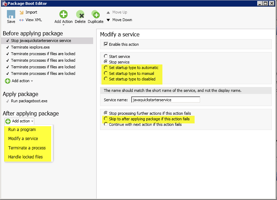277x200 pixels.
Task: Click the Import arrow icon
Action: (21, 12)
